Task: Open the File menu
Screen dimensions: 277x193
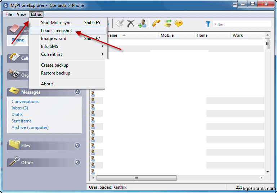Action: click(9, 14)
